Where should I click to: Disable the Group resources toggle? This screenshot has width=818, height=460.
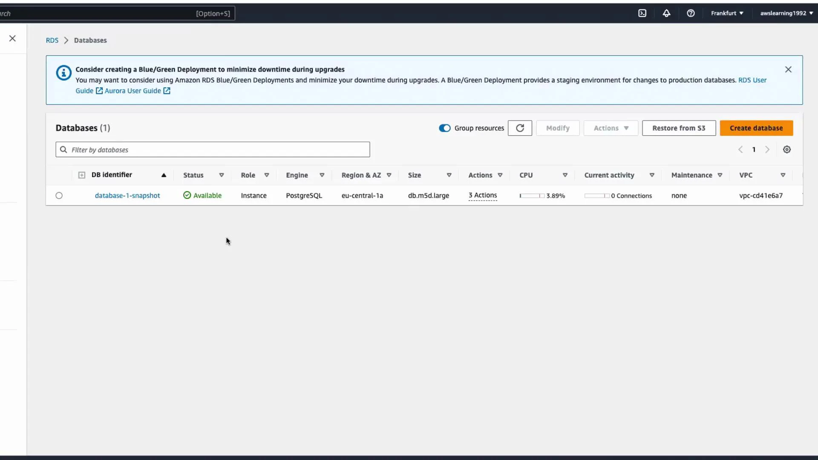[444, 128]
